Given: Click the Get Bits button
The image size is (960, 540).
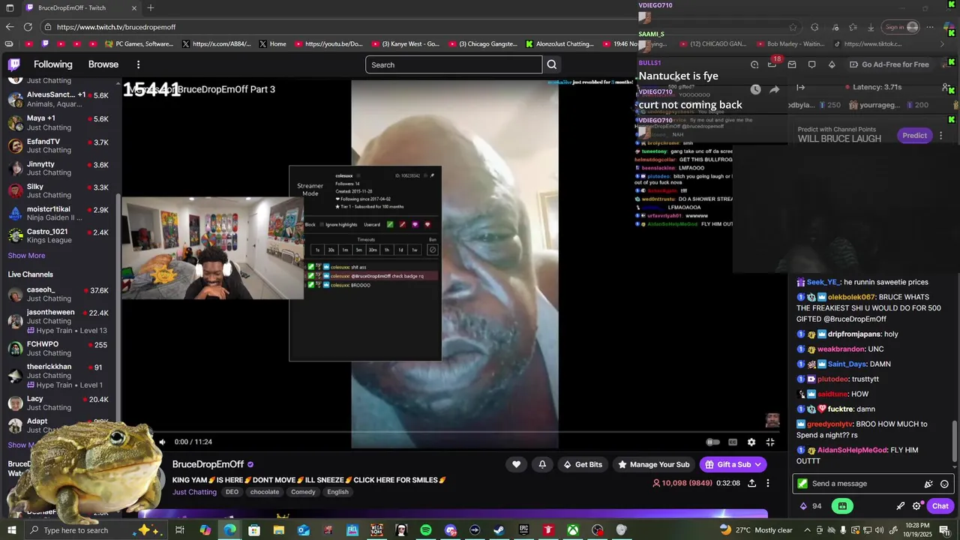Looking at the screenshot, I should [x=583, y=465].
